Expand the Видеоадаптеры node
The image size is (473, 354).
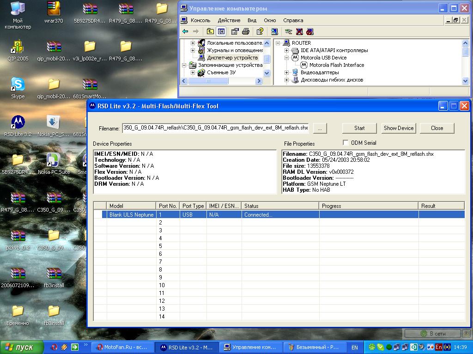[x=286, y=72]
